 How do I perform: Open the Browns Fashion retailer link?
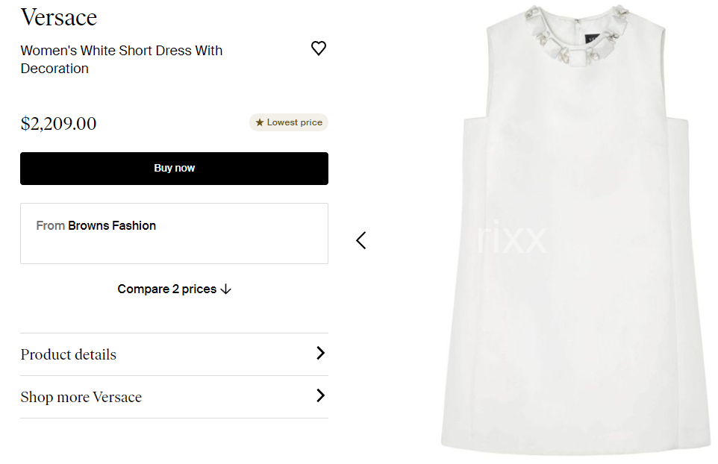click(112, 225)
